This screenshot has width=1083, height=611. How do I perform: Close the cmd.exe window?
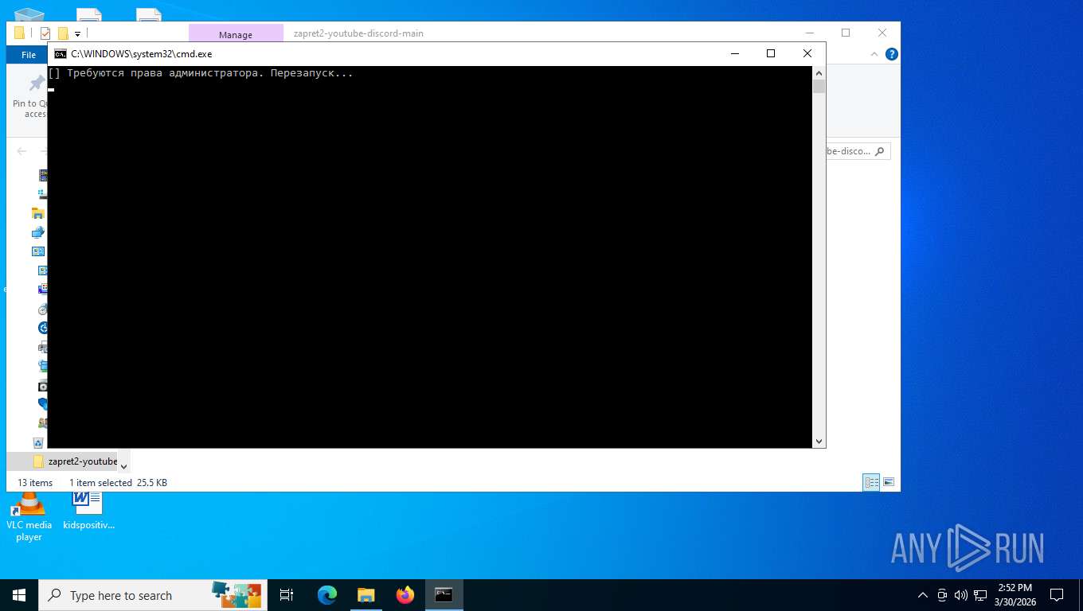[x=807, y=53]
